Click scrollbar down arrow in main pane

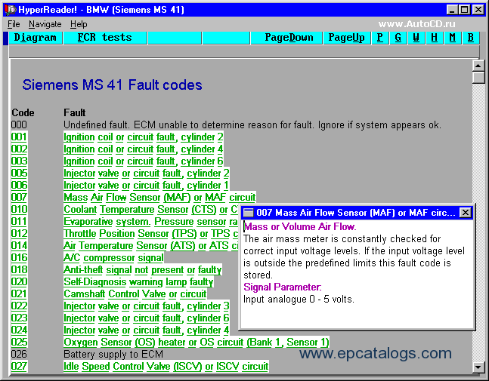pyautogui.click(x=478, y=367)
